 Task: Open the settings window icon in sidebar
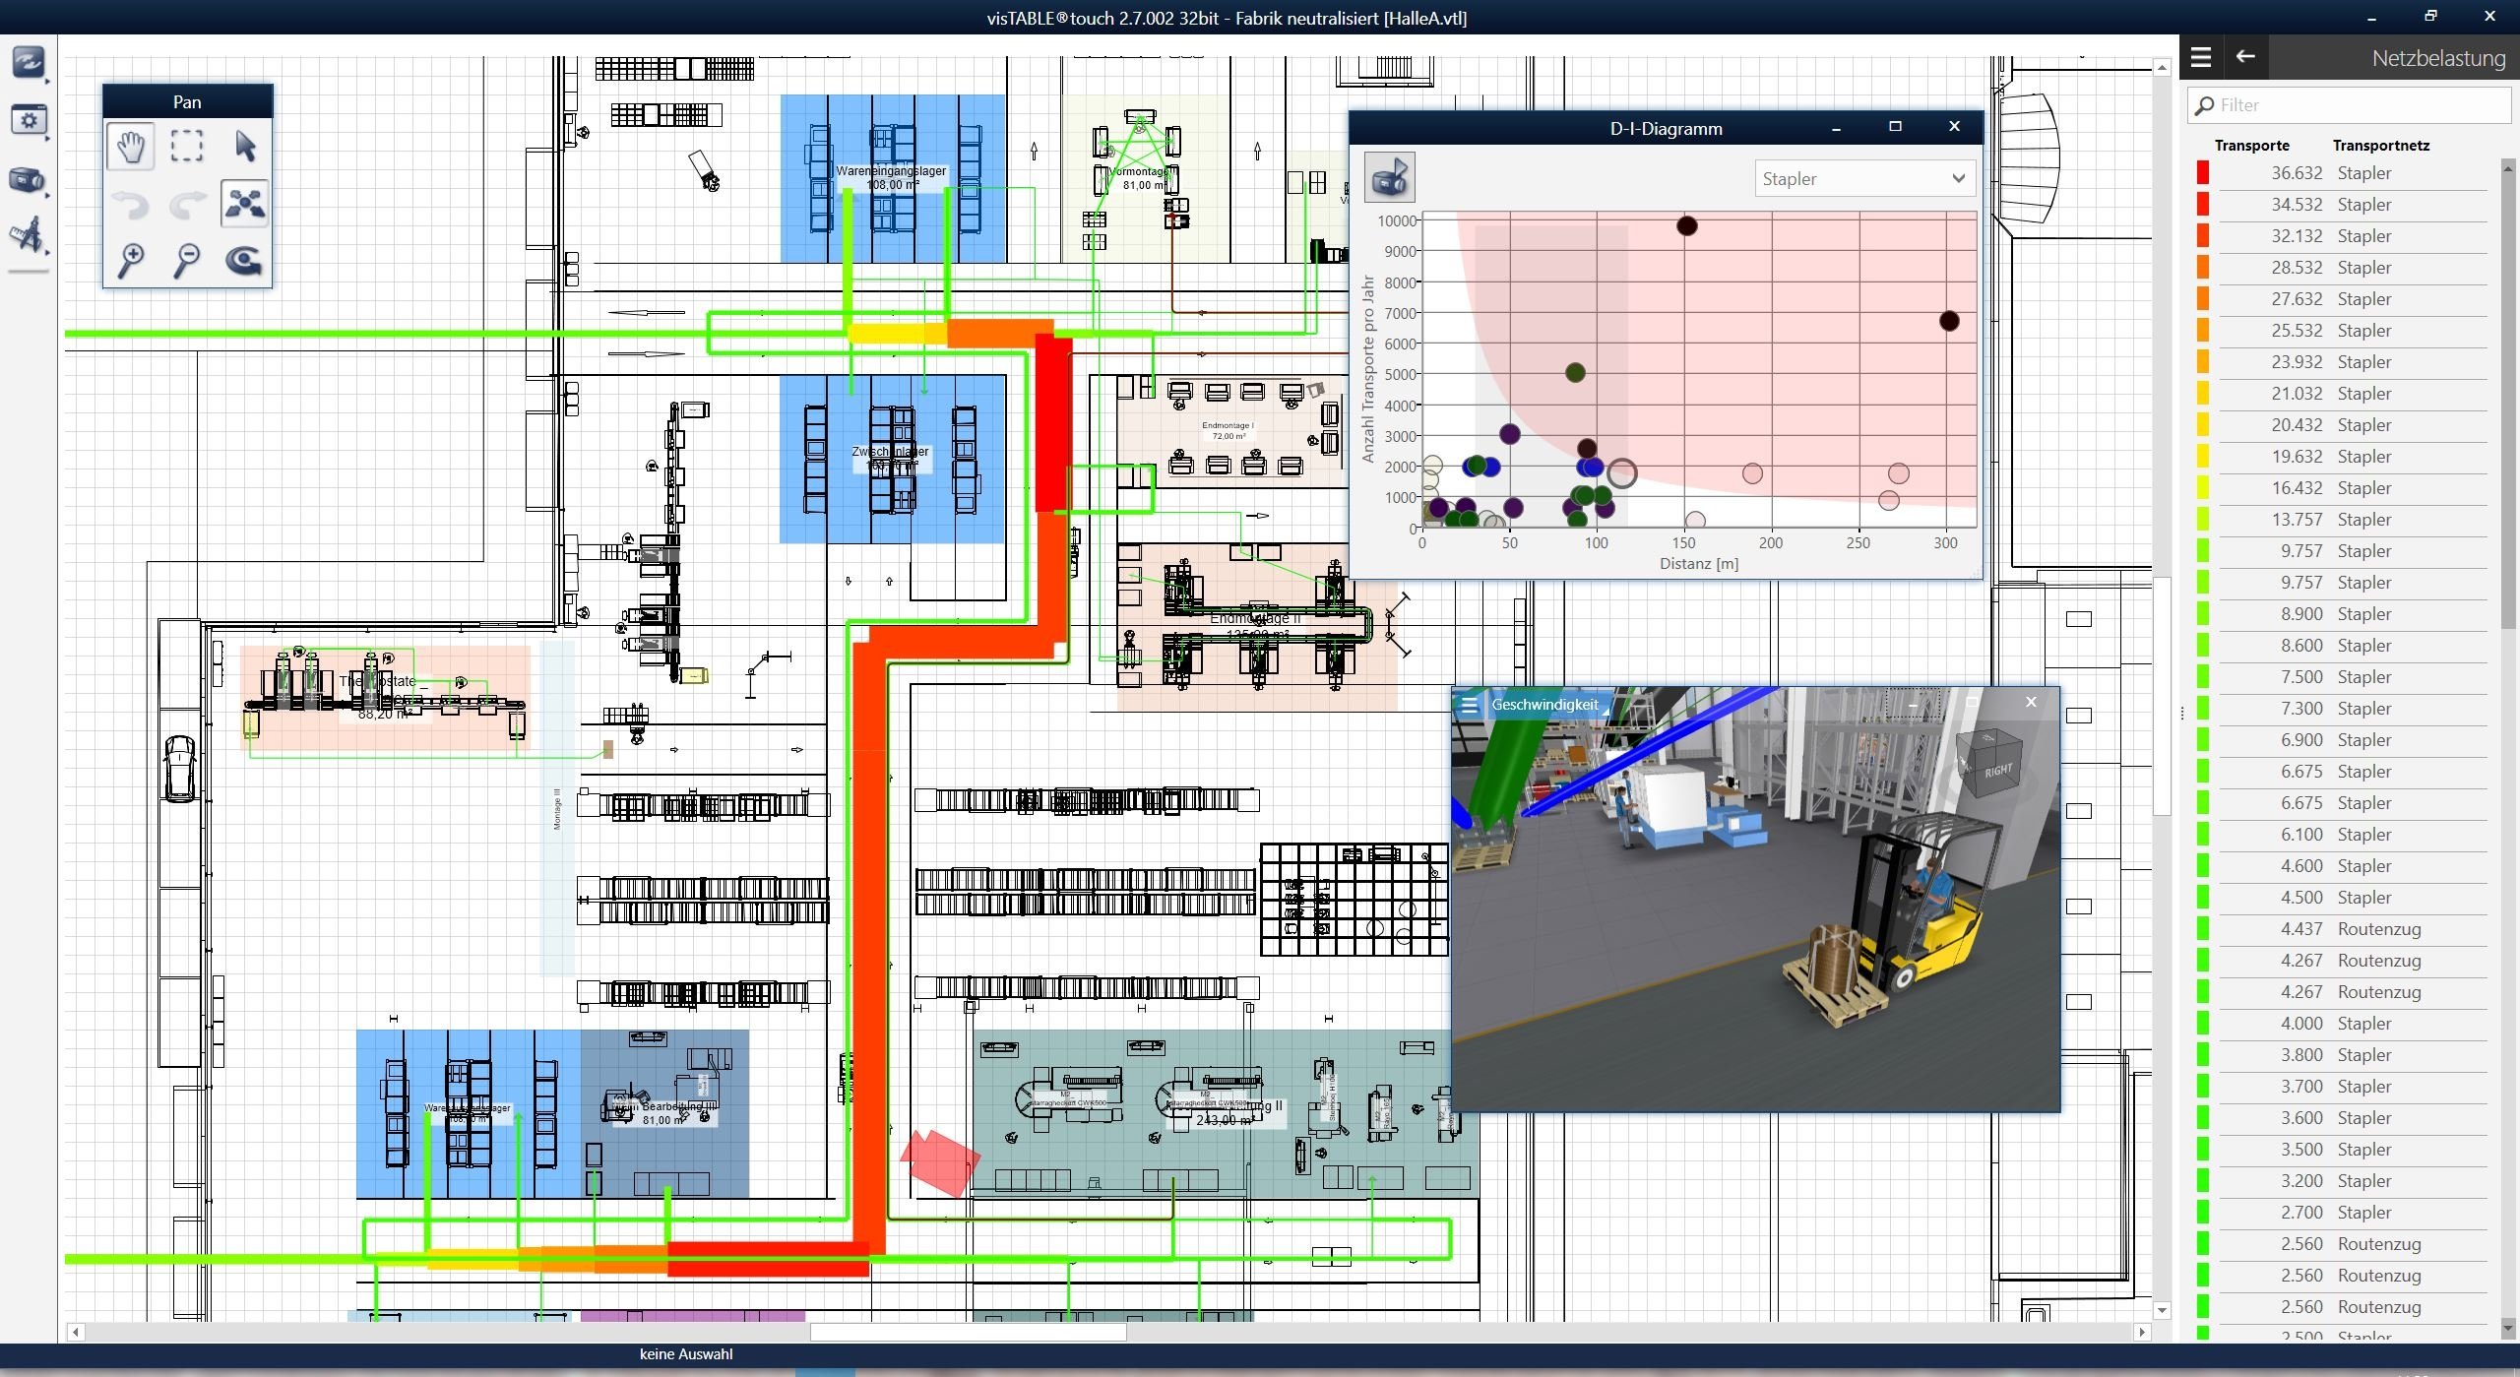click(28, 121)
